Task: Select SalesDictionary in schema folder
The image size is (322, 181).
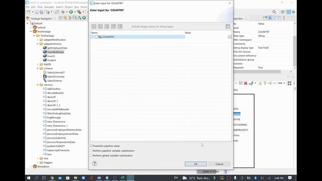Action: pos(56,76)
